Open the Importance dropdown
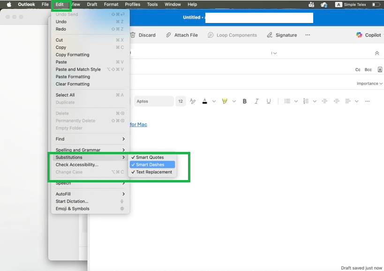The width and height of the screenshot is (384, 271). tap(369, 83)
